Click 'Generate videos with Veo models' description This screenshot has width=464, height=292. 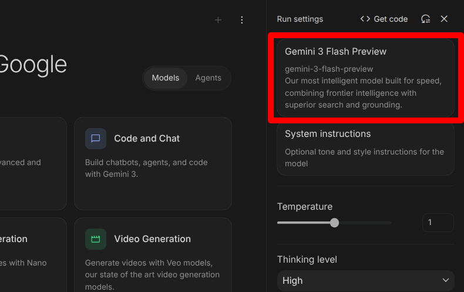click(152, 275)
